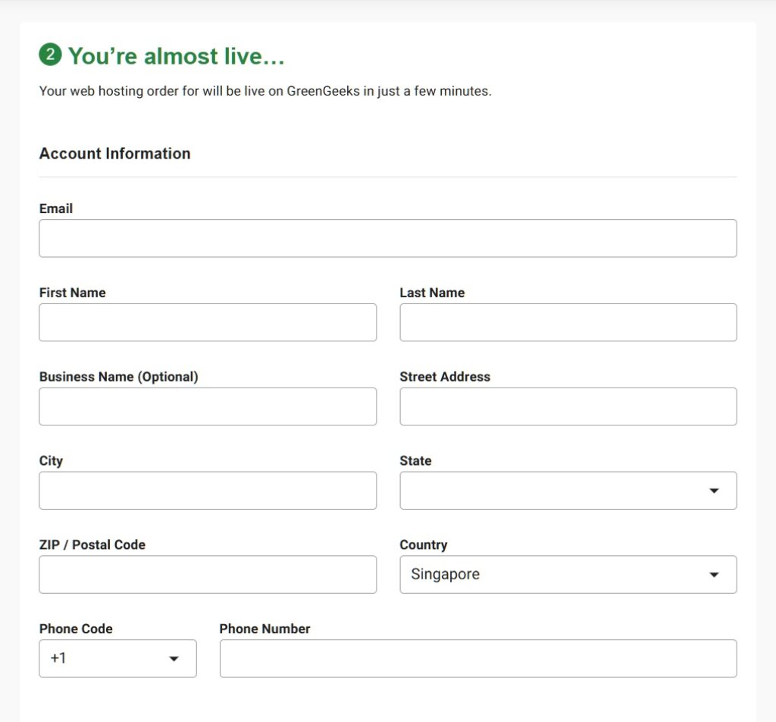This screenshot has width=776, height=722.
Task: Select the Last Name text box
Action: coord(568,322)
